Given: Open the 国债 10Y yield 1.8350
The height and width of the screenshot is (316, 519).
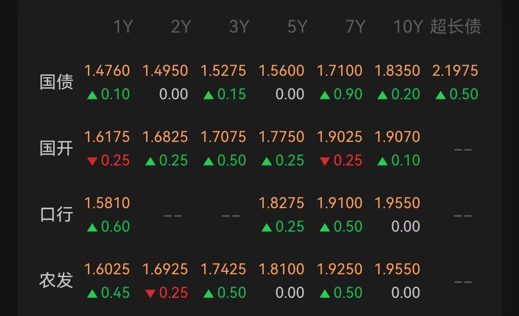Looking at the screenshot, I should [x=397, y=70].
